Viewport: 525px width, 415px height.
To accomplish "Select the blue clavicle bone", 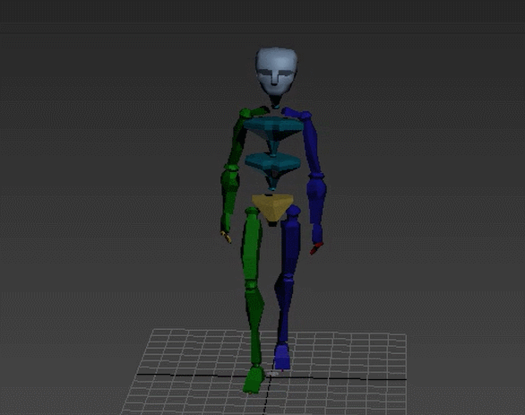I will pyautogui.click(x=296, y=113).
